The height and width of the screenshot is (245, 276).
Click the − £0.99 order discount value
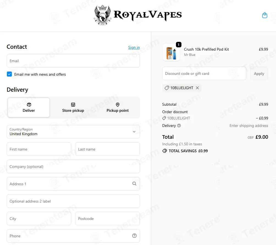click(262, 118)
